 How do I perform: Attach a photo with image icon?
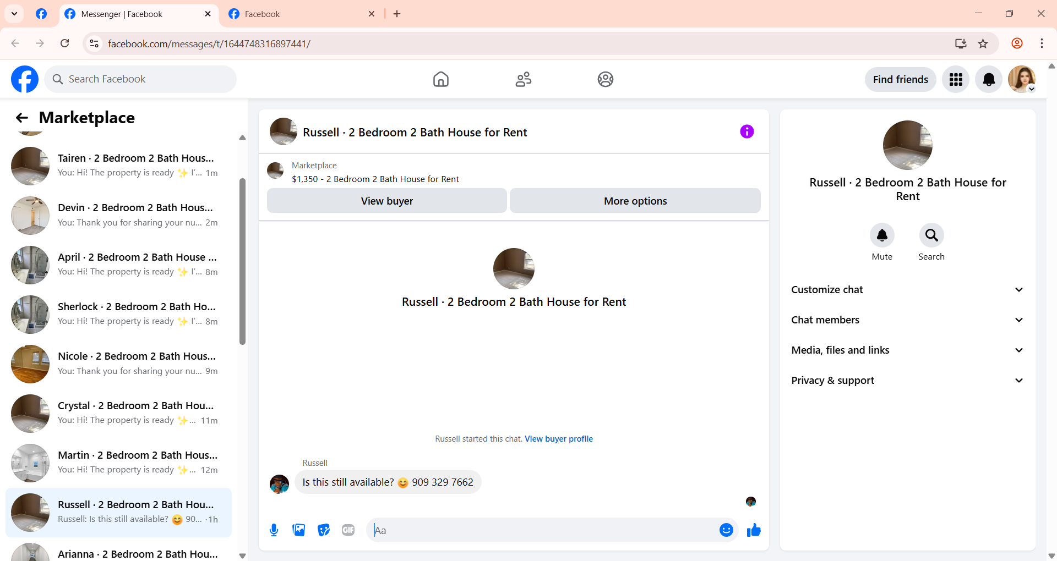pos(298,530)
